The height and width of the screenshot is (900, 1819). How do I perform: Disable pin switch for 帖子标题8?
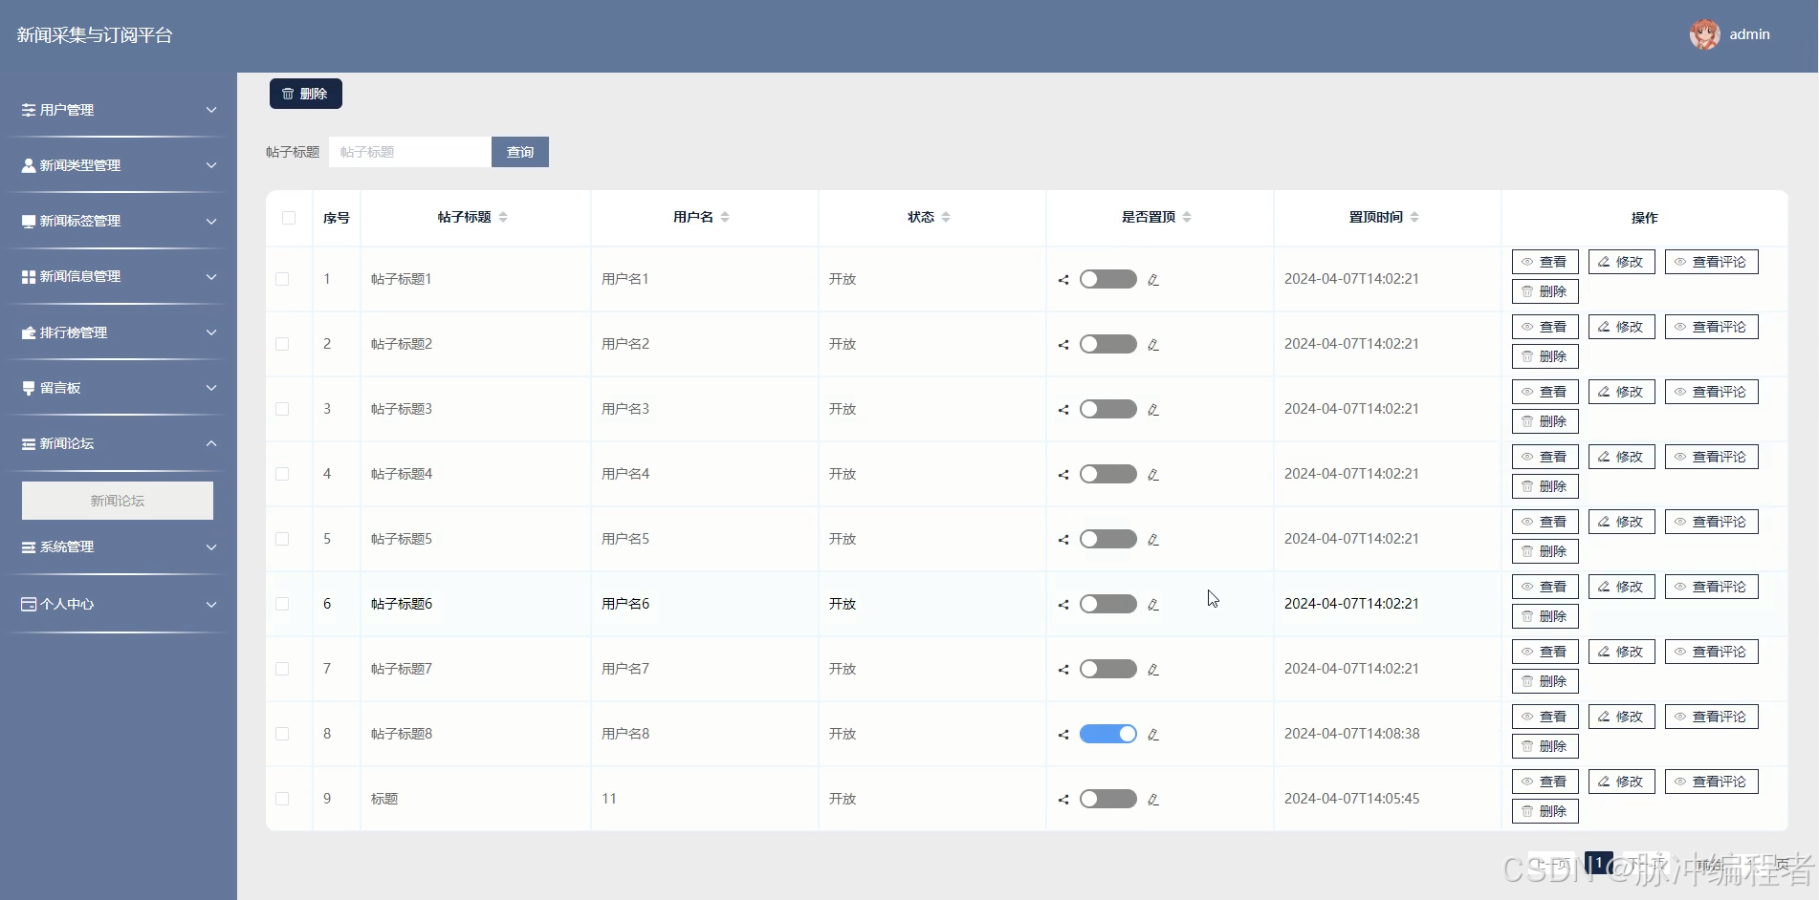[x=1108, y=734]
